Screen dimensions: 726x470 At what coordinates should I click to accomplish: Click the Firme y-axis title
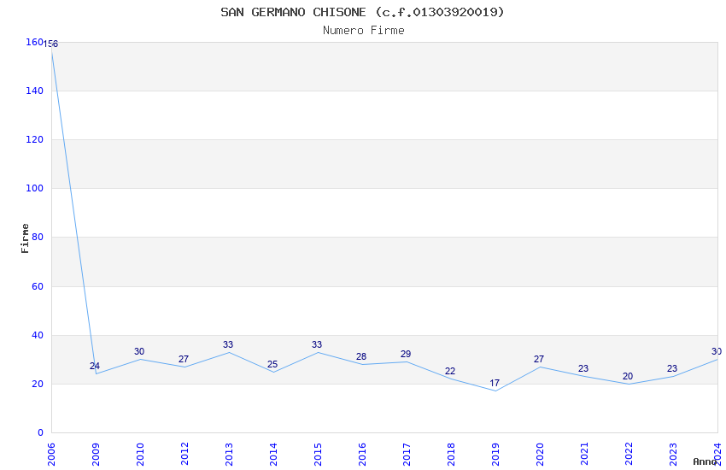click(x=26, y=238)
